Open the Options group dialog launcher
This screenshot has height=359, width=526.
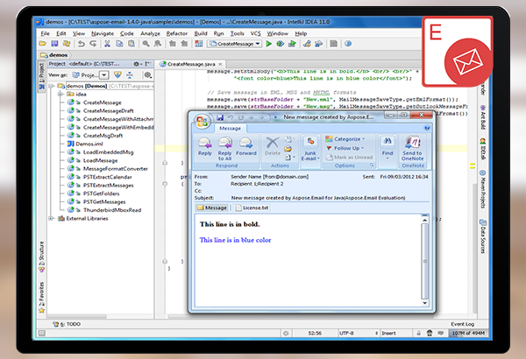pos(372,165)
